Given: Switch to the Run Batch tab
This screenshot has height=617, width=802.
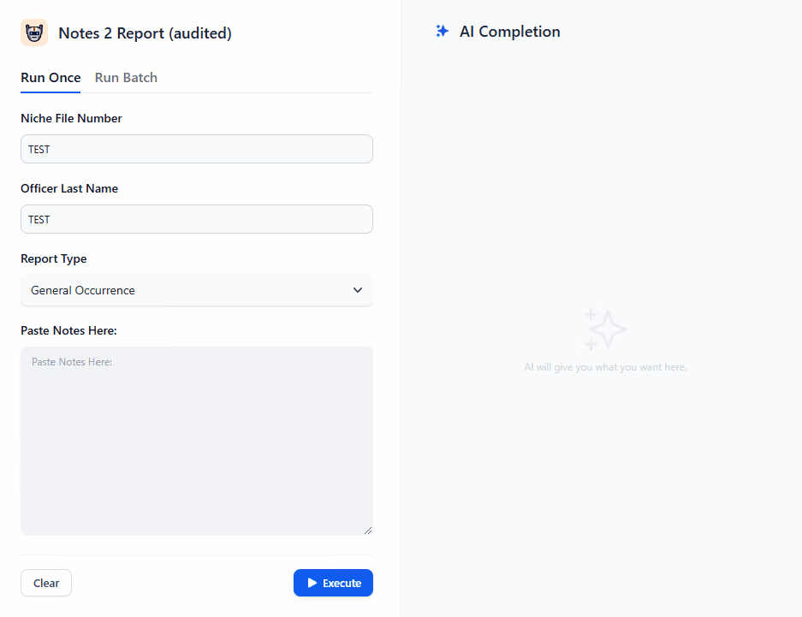Looking at the screenshot, I should point(126,78).
